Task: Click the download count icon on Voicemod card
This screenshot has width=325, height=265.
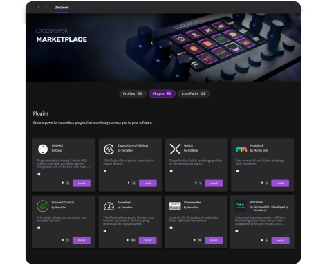Action: tap(262, 240)
